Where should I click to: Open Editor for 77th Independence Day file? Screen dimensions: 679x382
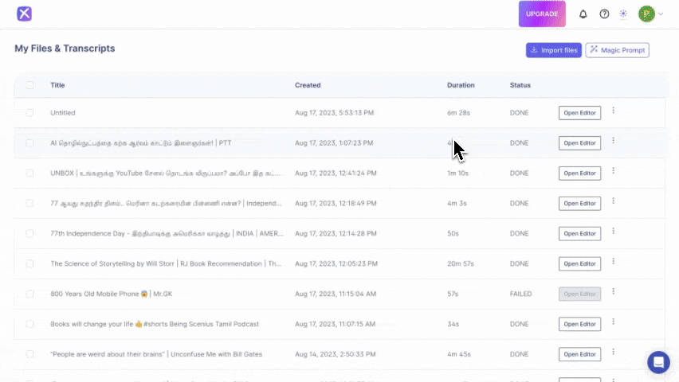(x=579, y=233)
